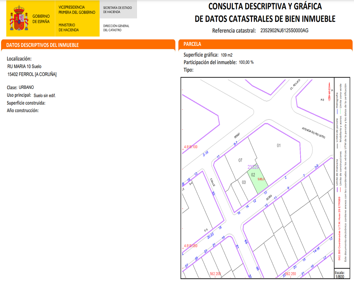Click the red coordinate '562.250'
Screen dimensions: 354x283
coord(290,274)
